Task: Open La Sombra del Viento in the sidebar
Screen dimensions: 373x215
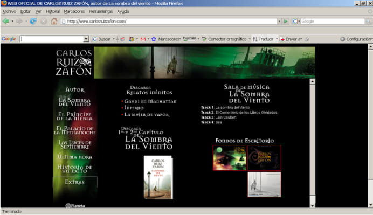Action: tap(75, 102)
